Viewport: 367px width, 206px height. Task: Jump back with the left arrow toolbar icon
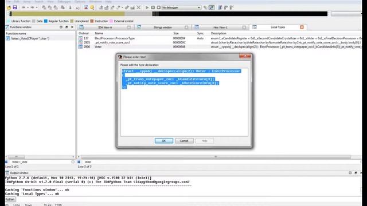24,7
